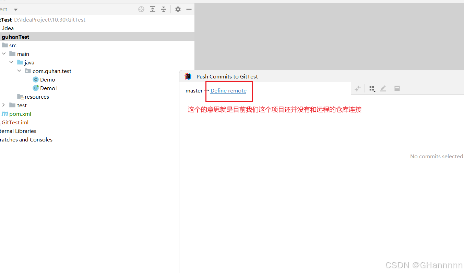Collapse the com.guhan.test package

point(19,71)
